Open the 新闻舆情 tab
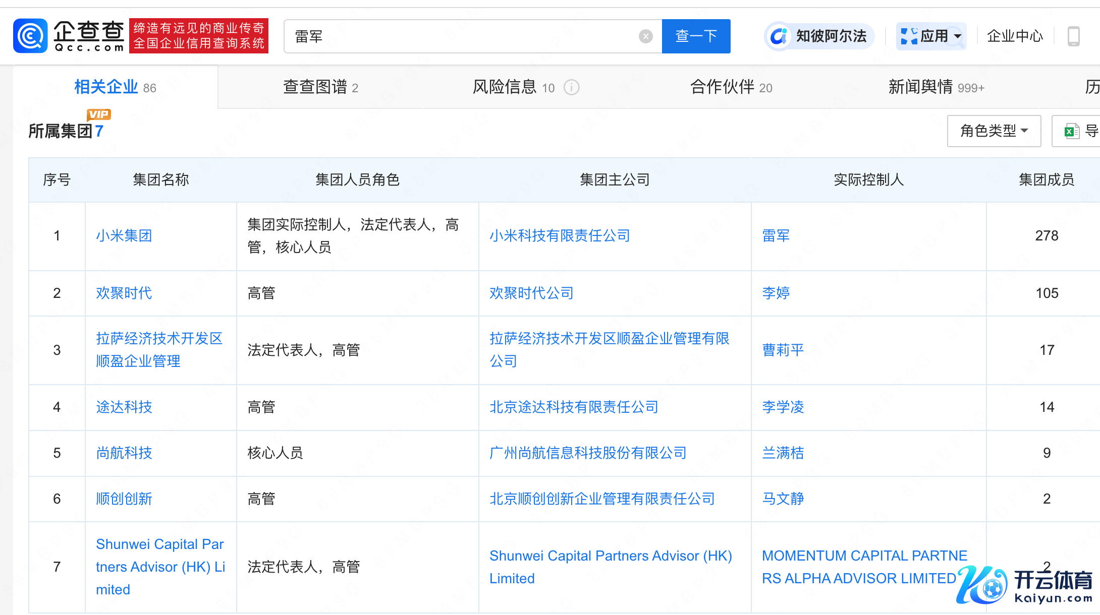The width and height of the screenshot is (1100, 615). tap(936, 87)
